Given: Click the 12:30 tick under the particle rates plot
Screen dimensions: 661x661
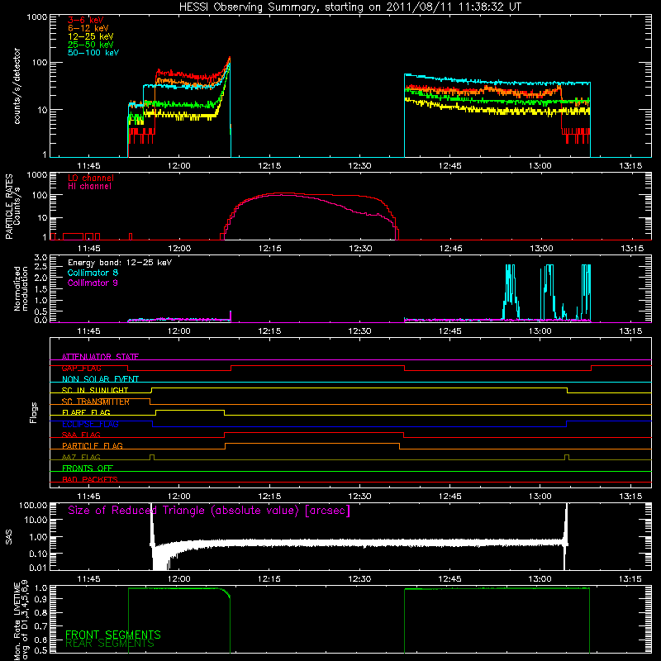Looking at the screenshot, I should (x=360, y=249).
